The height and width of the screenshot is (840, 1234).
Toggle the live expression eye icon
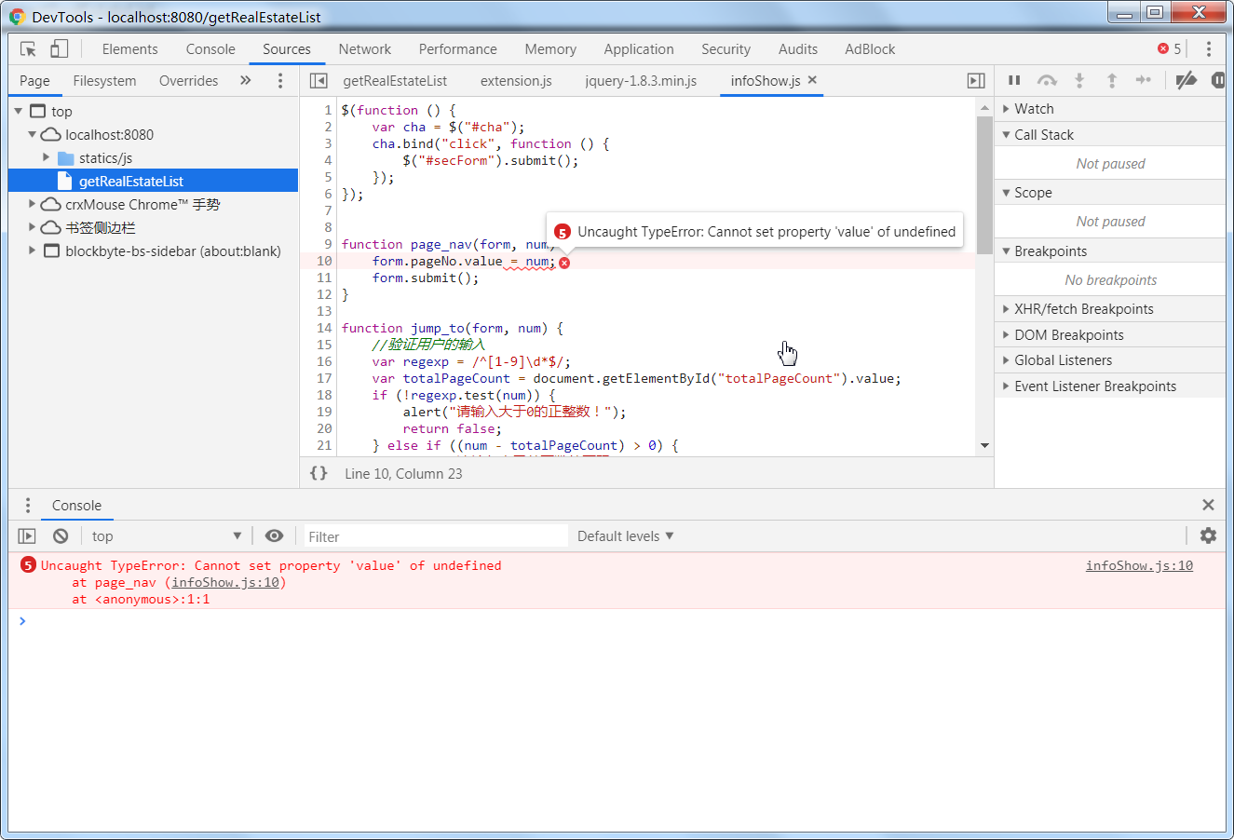pos(274,535)
